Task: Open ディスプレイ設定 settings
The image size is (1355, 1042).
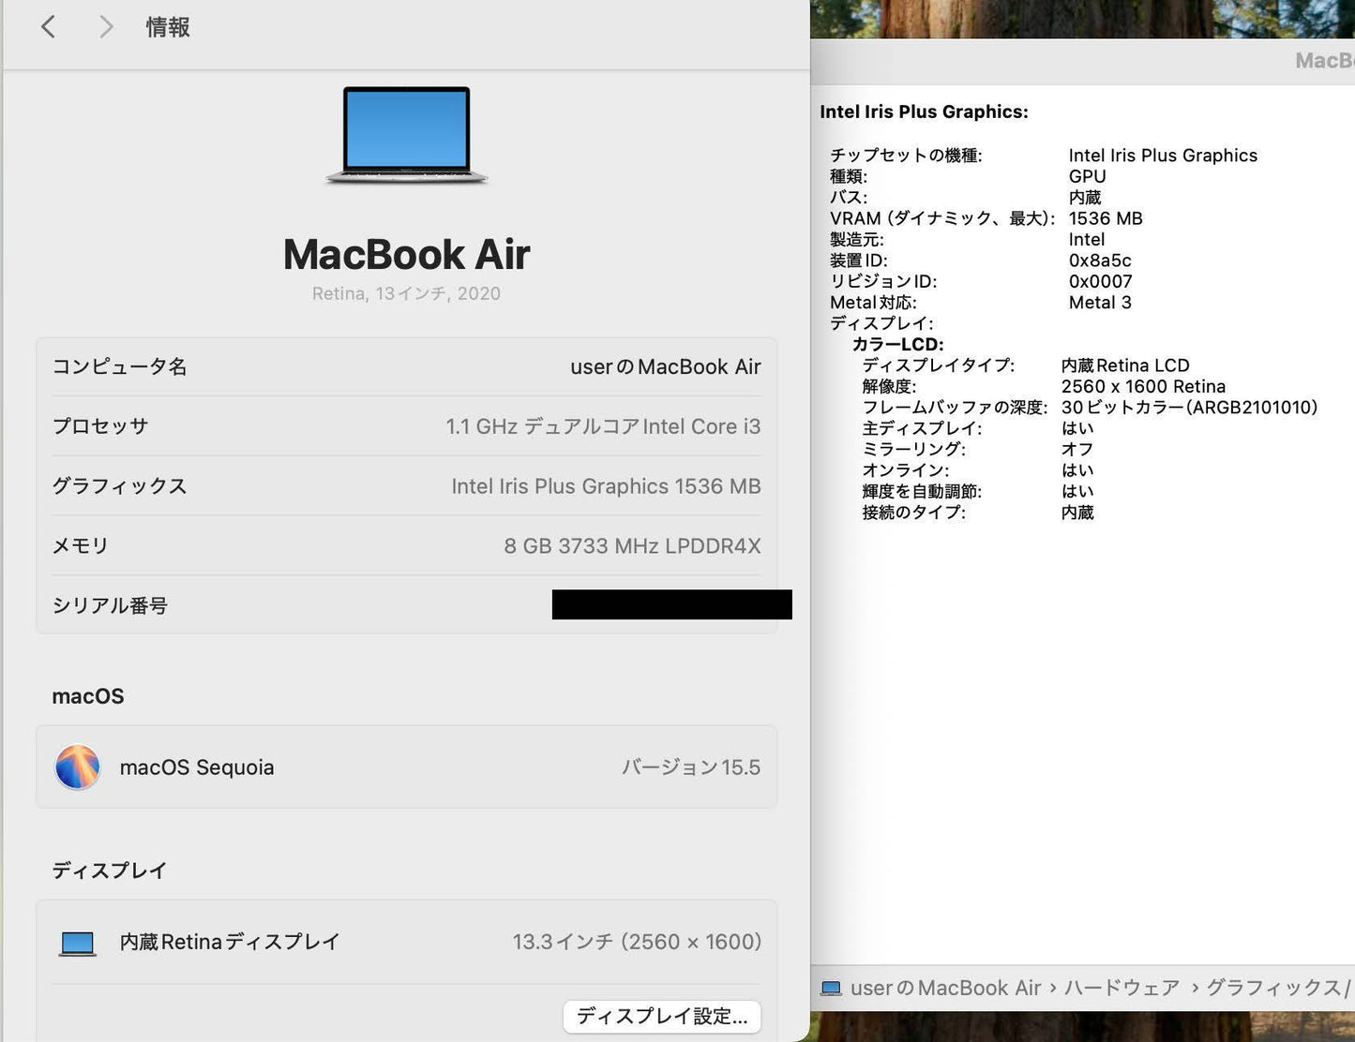Action: click(x=661, y=1017)
